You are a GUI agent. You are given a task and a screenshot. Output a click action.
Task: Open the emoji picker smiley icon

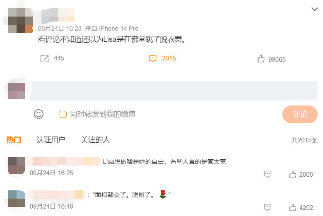39,114
